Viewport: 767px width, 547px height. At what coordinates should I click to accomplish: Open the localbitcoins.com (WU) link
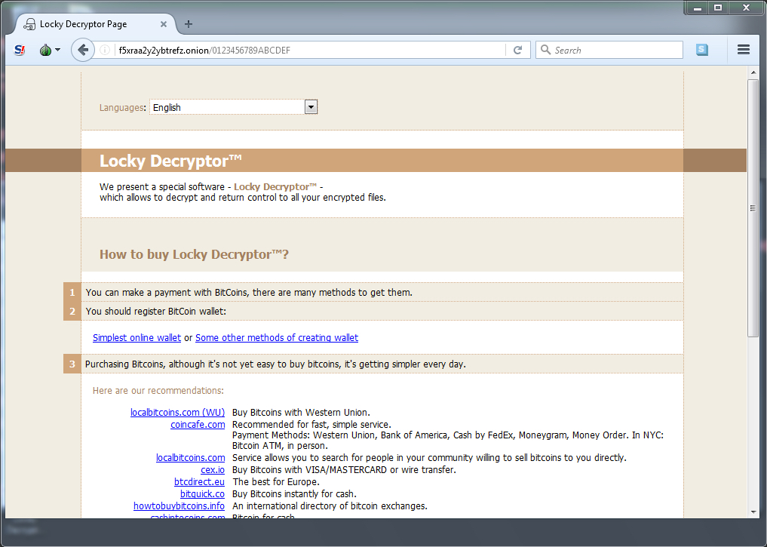177,413
